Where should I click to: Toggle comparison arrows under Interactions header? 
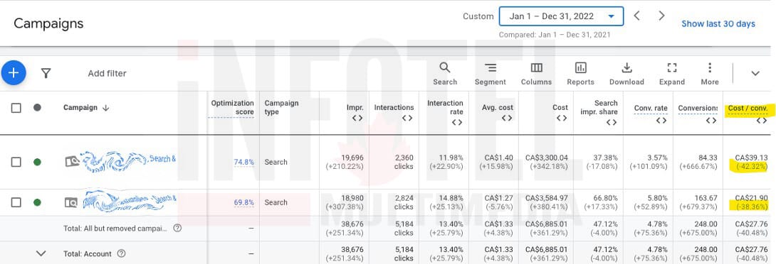(x=407, y=118)
